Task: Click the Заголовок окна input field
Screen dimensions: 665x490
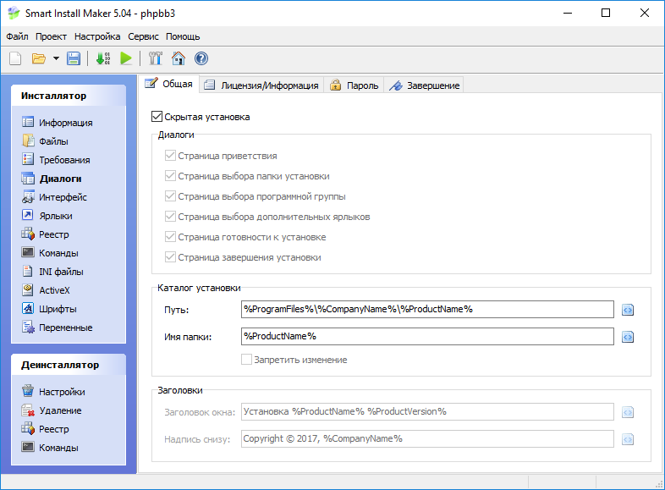Action: pos(427,411)
